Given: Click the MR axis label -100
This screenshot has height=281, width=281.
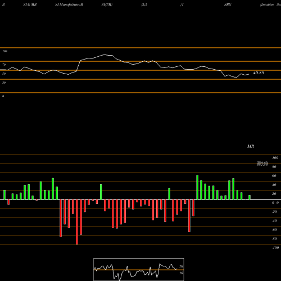Looking at the screenshot, I should [275, 248].
